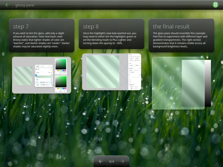The image size is (223, 167).
Task: Select the 'step 8' heading
Action: point(91,26)
